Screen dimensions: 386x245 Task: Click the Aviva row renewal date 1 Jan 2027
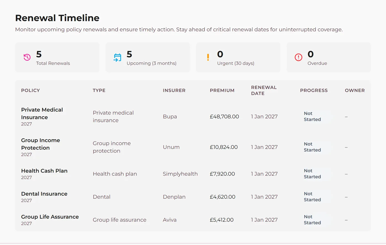[264, 220]
